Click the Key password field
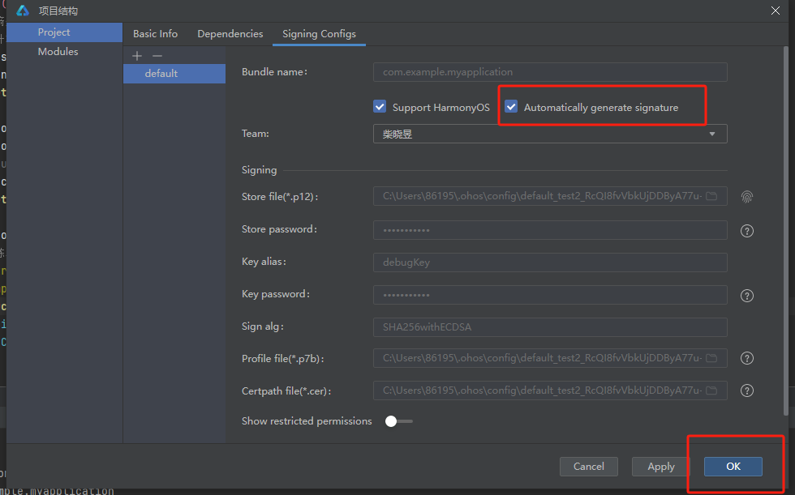Image resolution: width=795 pixels, height=495 pixels. [550, 295]
